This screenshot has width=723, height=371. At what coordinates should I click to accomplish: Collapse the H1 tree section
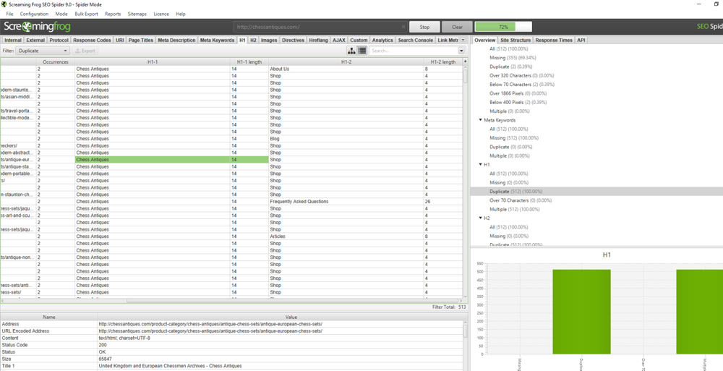[481, 165]
